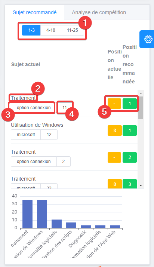
Task: Switch to Analyse de compétition tab
Action: tap(99, 12)
